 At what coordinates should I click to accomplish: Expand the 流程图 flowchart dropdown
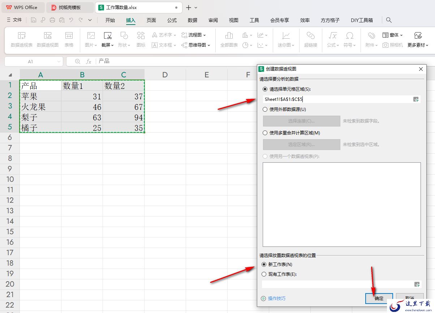point(194,35)
